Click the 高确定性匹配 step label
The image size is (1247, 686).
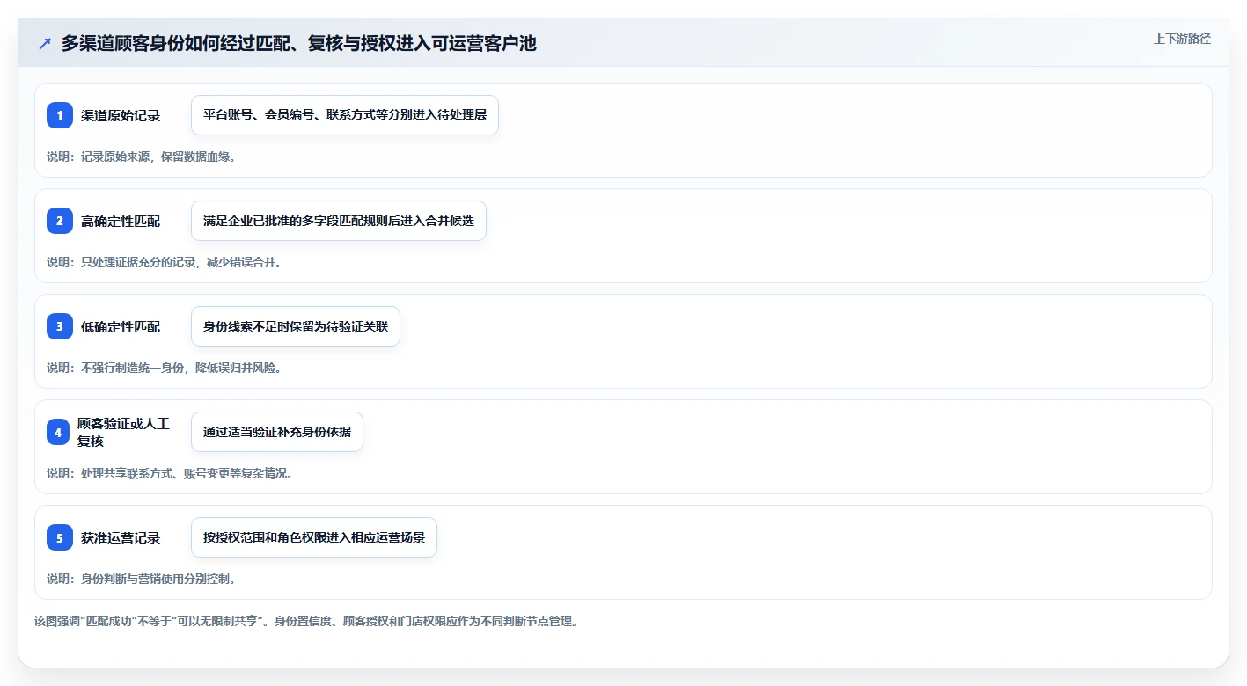pyautogui.click(x=121, y=221)
